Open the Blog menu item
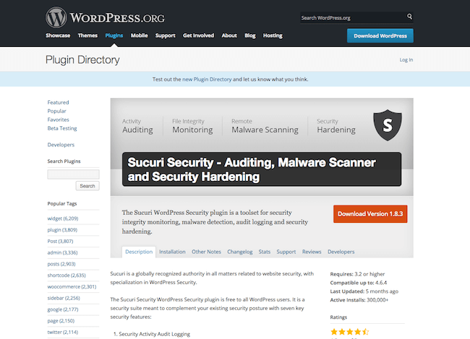Screen dimensions: 470x339 (x=250, y=35)
